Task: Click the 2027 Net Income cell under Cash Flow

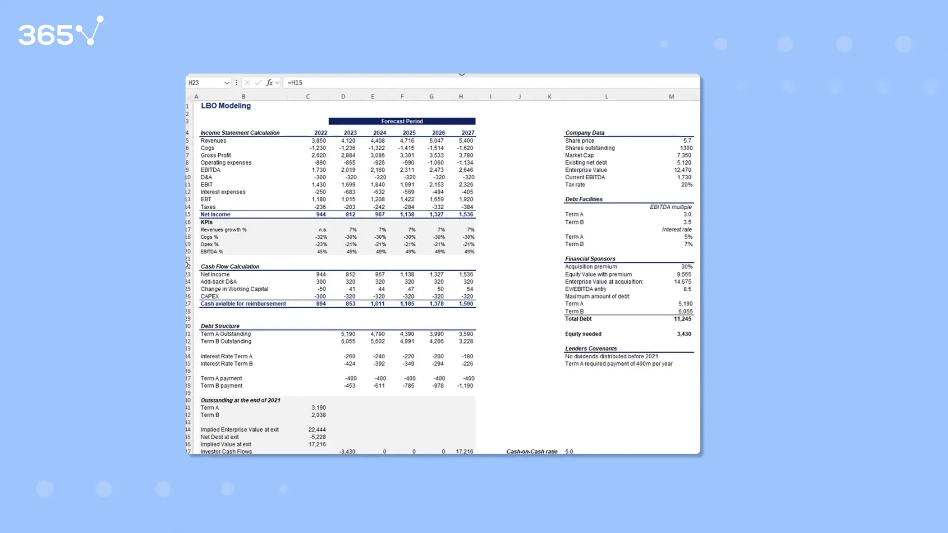Action: click(466, 274)
